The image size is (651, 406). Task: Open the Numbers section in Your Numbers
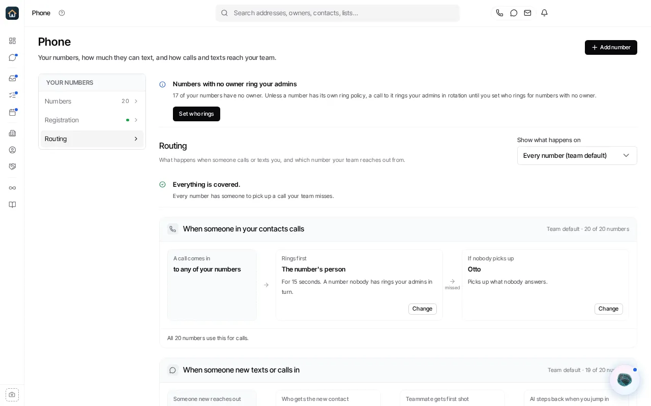(92, 101)
